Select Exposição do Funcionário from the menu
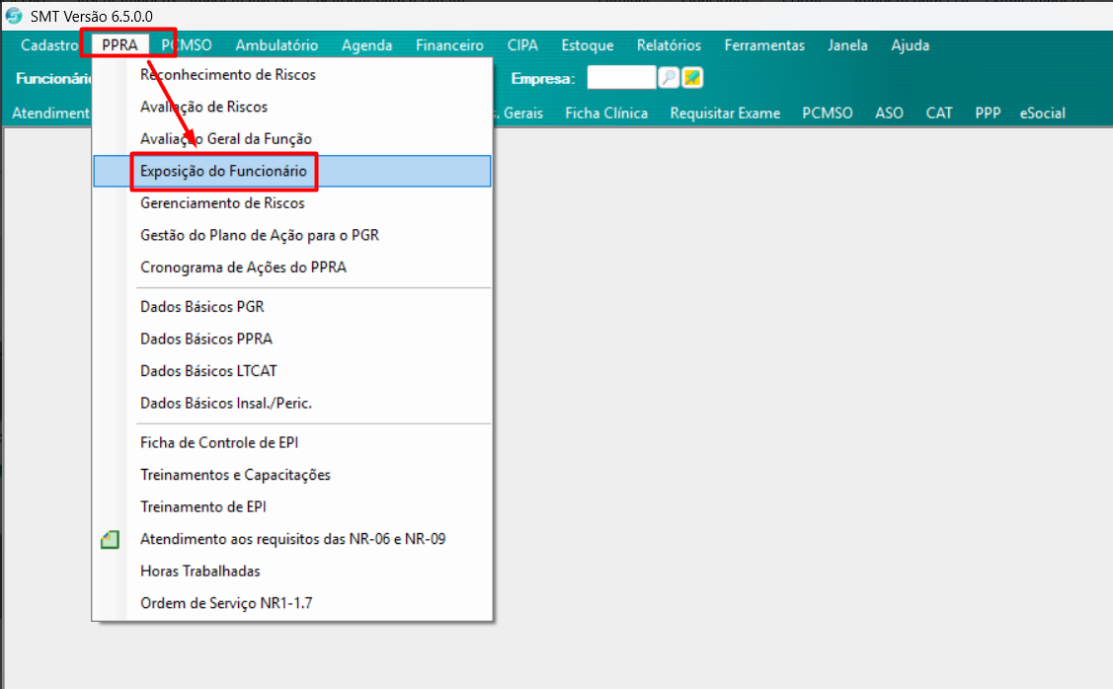The width and height of the screenshot is (1113, 689). point(223,171)
